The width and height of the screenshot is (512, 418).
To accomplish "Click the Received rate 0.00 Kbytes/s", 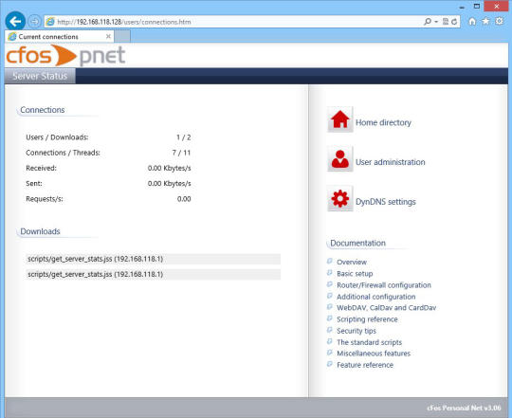I will tap(169, 168).
